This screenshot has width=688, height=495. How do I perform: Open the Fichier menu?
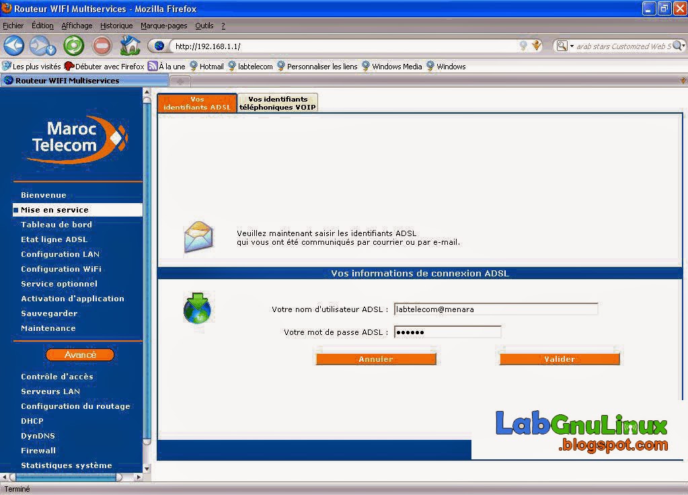[13, 26]
